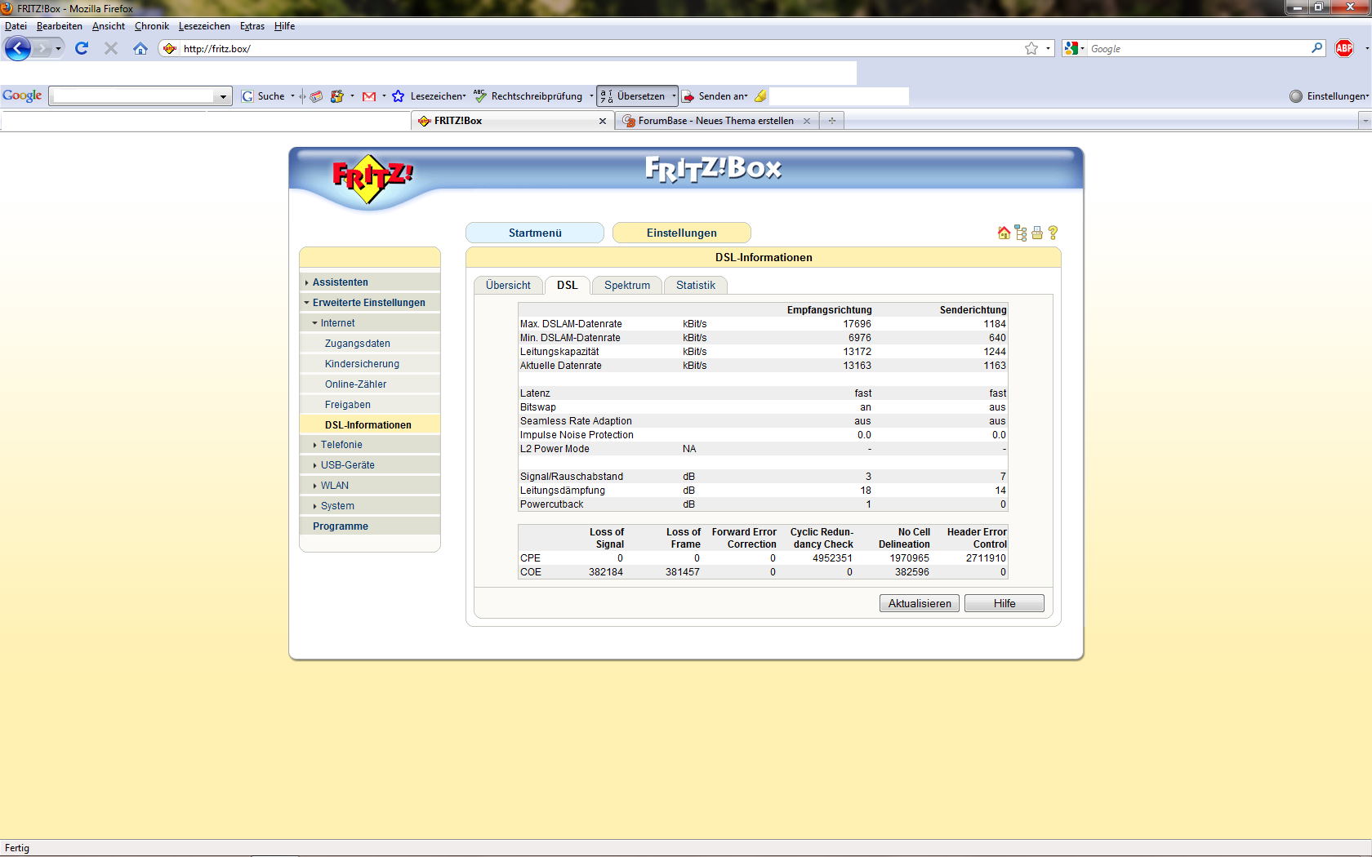
Task: Open the Adblock Plus ABP icon
Action: 1344,48
